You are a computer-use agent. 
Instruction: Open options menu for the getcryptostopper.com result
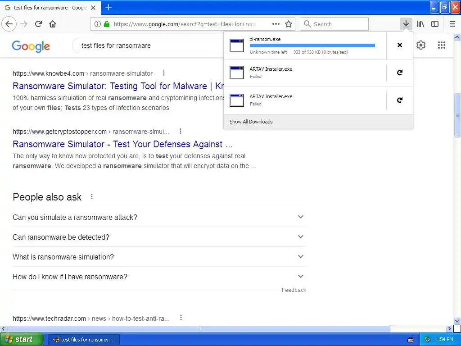coord(181,131)
